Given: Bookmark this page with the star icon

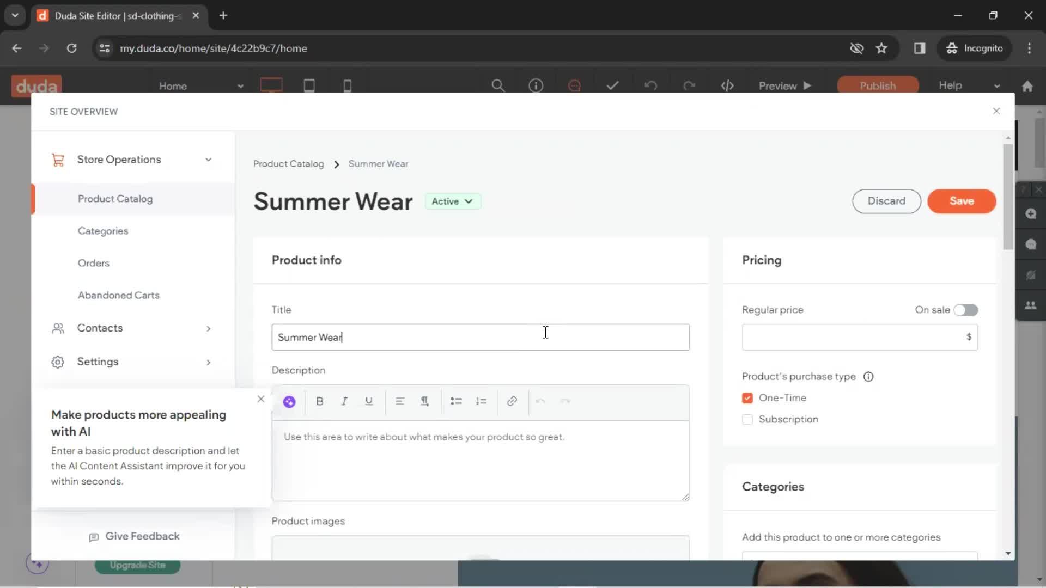Looking at the screenshot, I should tap(881, 48).
